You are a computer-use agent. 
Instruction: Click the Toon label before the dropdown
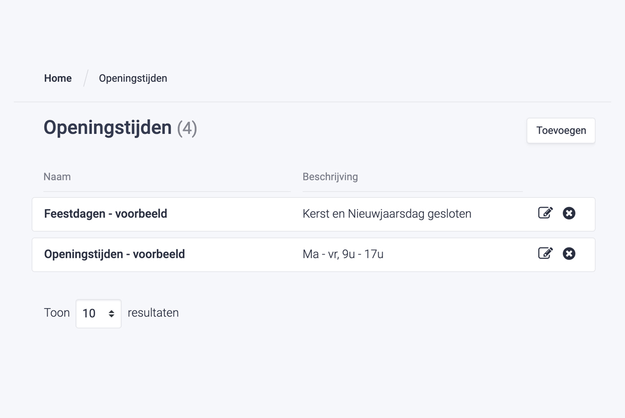coord(57,313)
